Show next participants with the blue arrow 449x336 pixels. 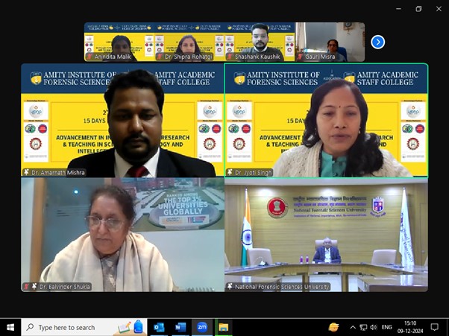[377, 42]
